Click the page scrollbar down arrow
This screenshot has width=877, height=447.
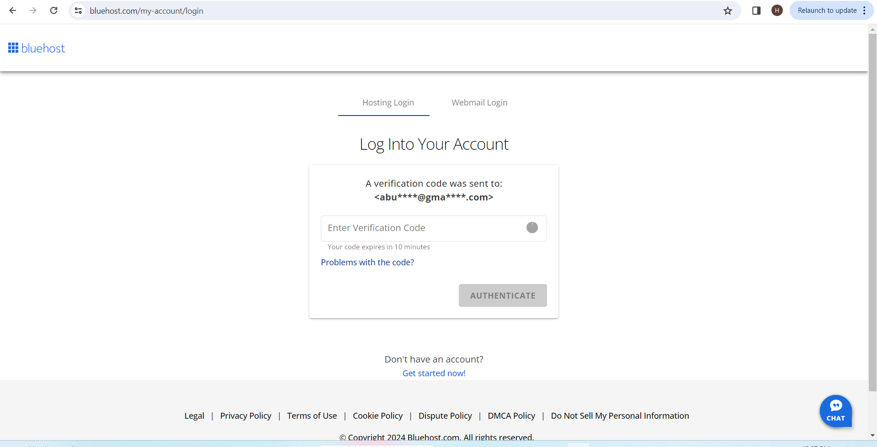(x=872, y=436)
